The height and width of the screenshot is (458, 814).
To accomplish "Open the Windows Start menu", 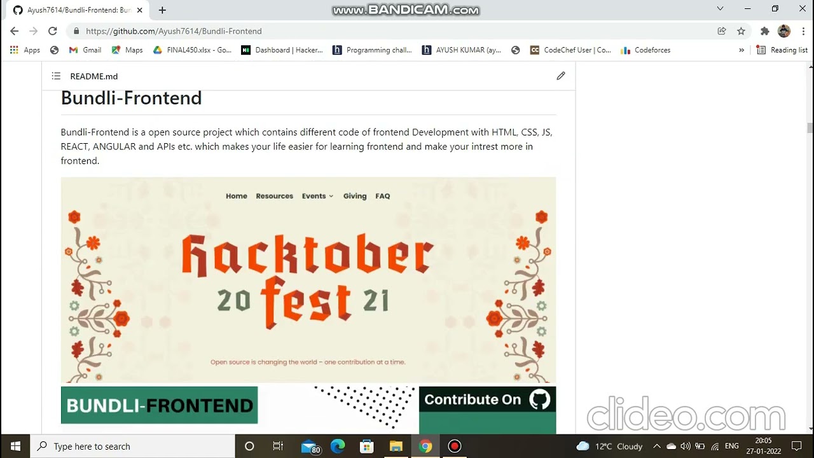I will point(15,446).
